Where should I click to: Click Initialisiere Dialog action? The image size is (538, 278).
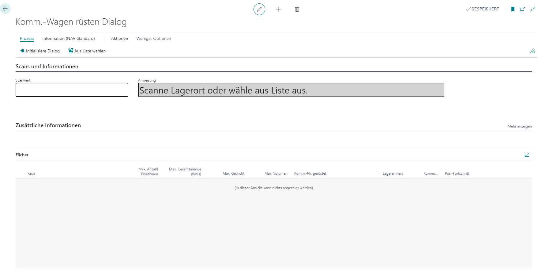(x=40, y=51)
